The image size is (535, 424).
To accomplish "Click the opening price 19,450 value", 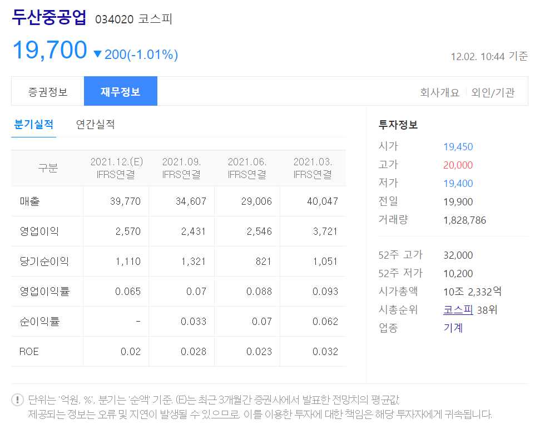I will pos(459,147).
